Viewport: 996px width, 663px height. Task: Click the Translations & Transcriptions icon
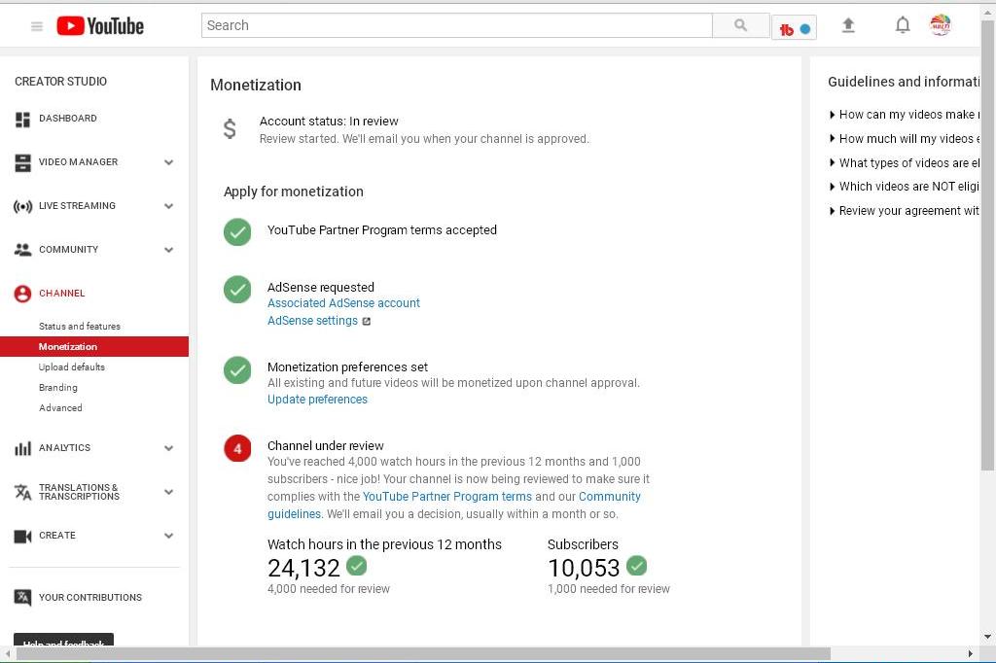[23, 492]
